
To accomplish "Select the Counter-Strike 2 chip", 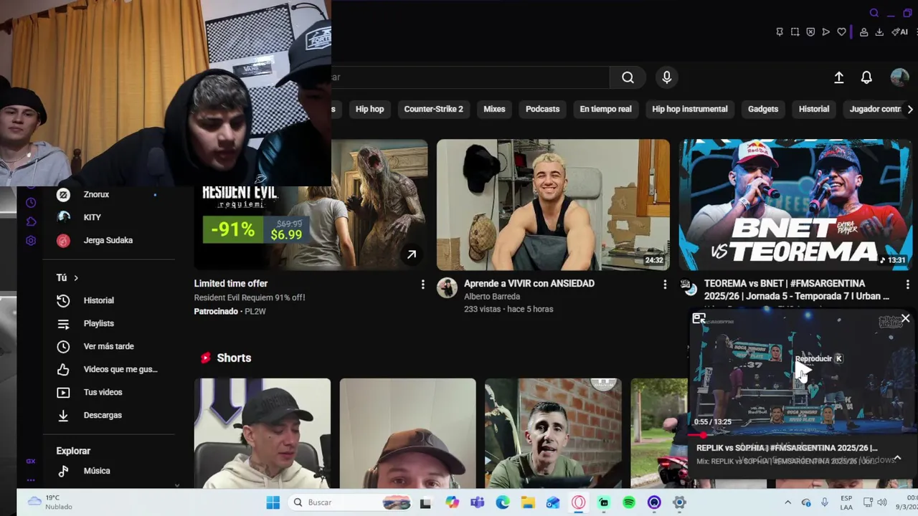I will 433,109.
